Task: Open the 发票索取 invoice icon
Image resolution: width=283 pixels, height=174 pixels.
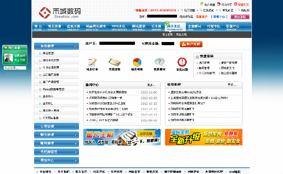Action: pos(114,62)
